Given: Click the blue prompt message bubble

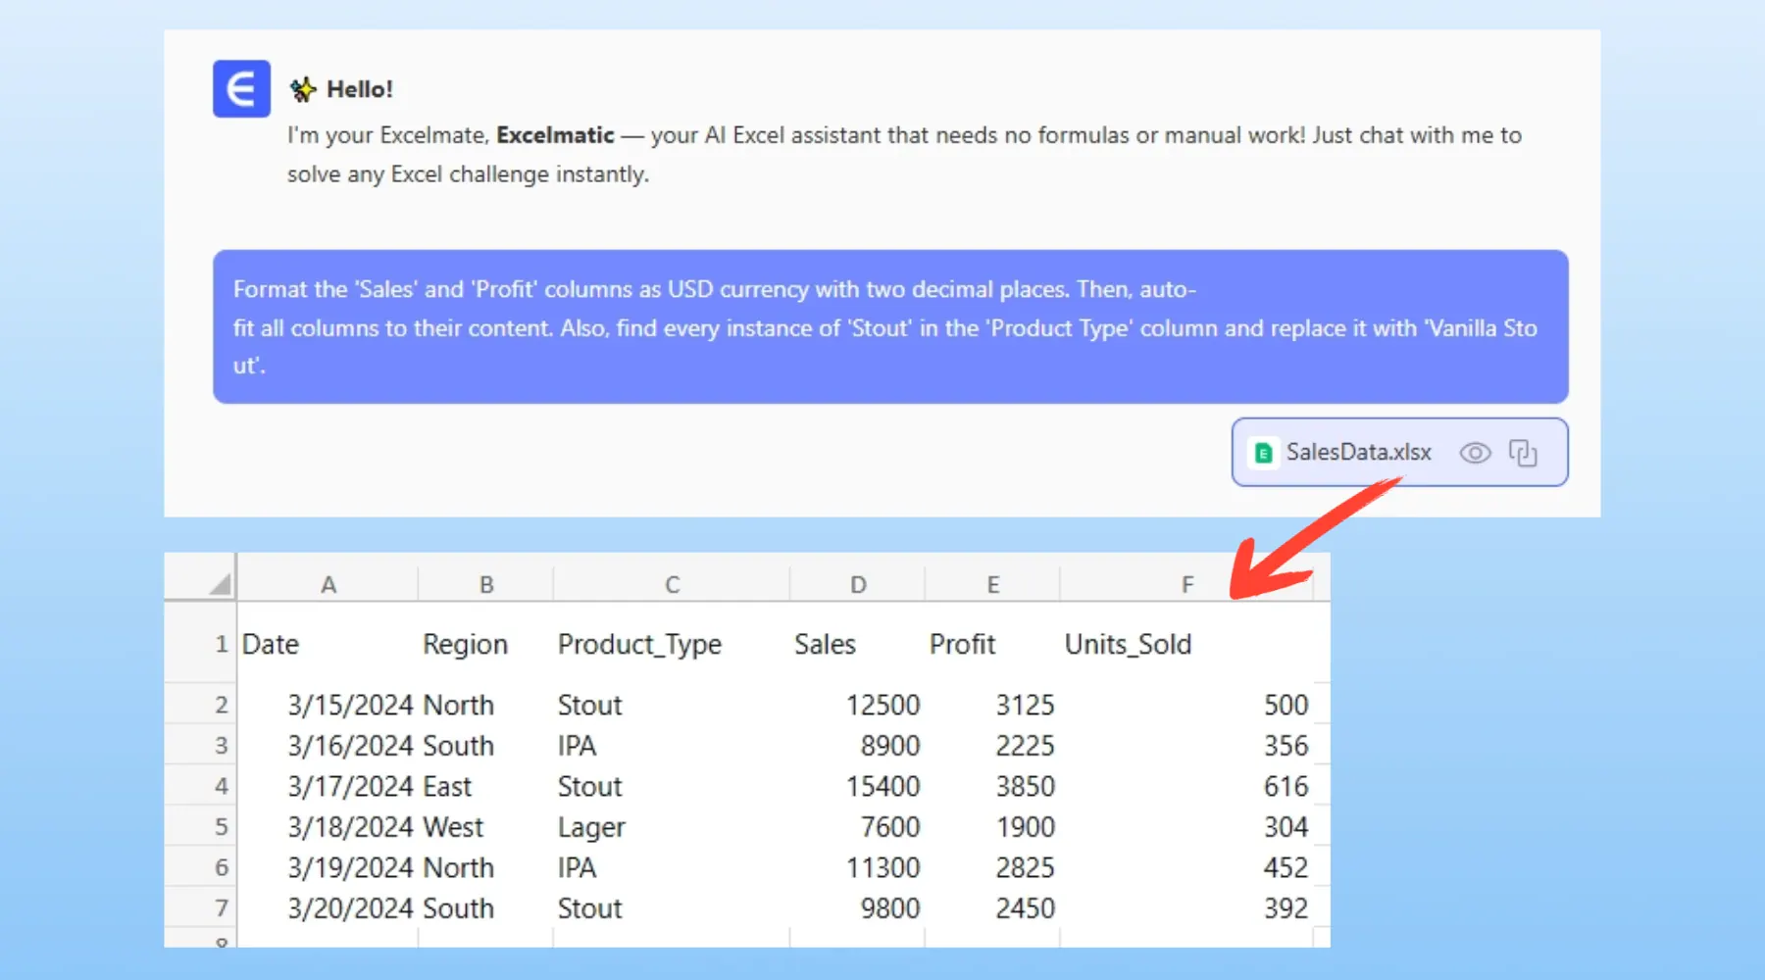Looking at the screenshot, I should coord(889,326).
